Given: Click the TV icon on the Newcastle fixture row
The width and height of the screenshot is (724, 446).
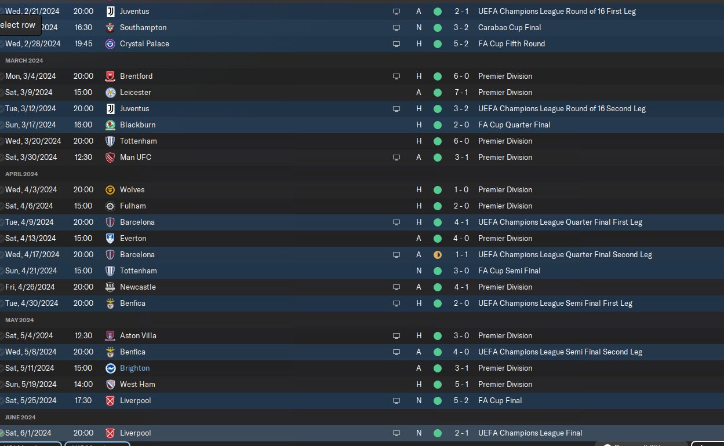Looking at the screenshot, I should [x=396, y=287].
